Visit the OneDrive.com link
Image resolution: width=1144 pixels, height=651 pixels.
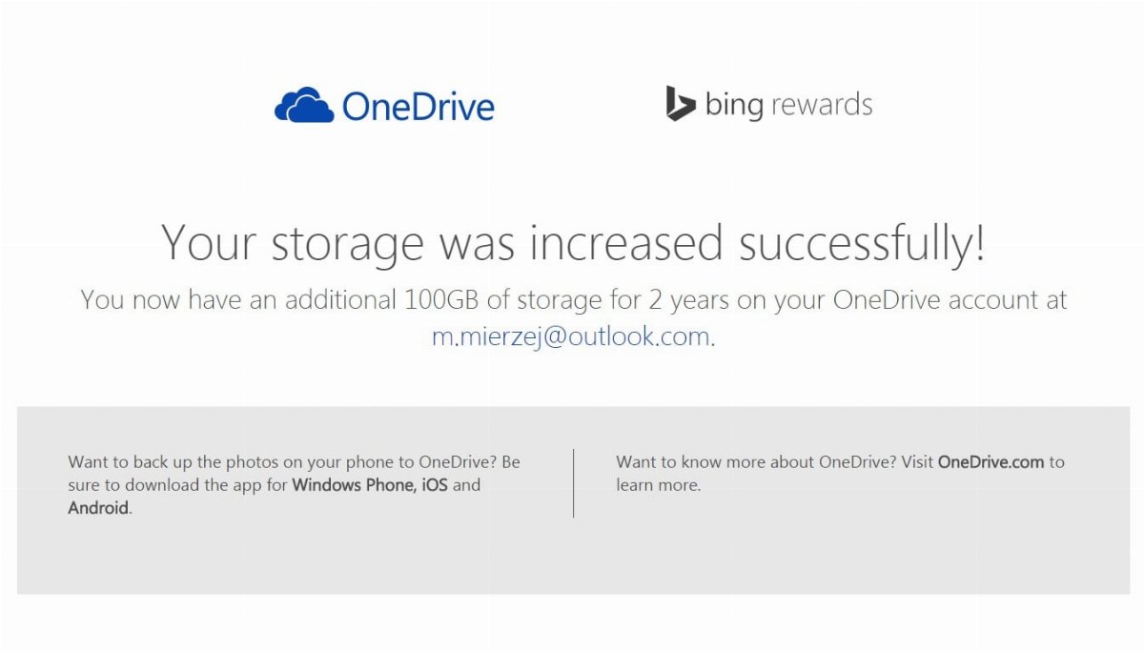click(991, 461)
